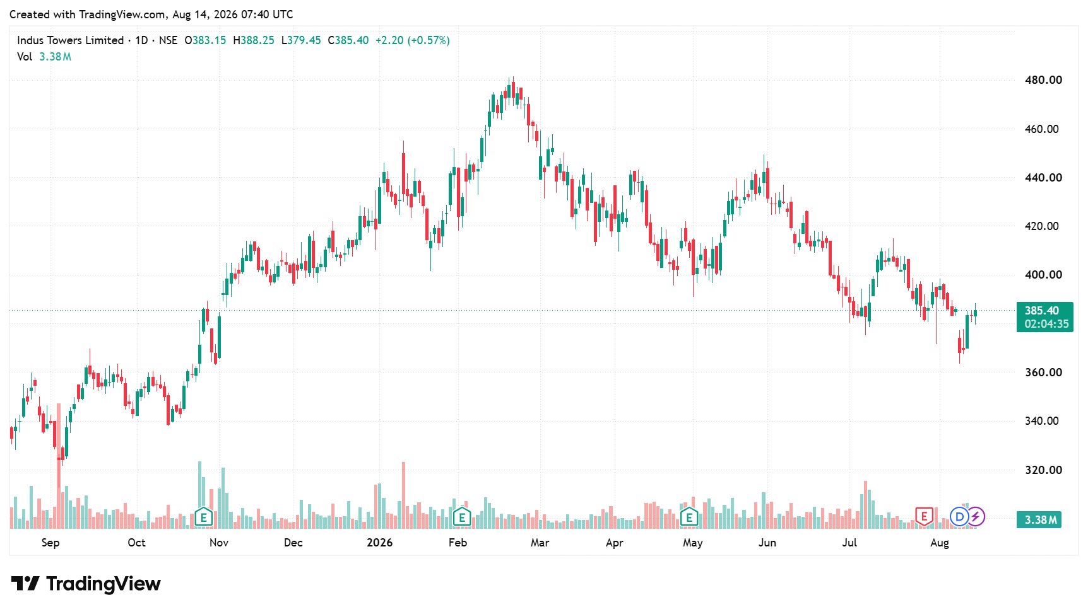Click the 2026 label on time axis
The height and width of the screenshot is (612, 1088).
click(x=380, y=543)
